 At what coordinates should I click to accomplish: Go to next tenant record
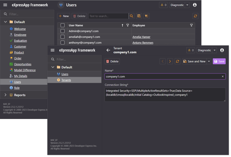170,61
